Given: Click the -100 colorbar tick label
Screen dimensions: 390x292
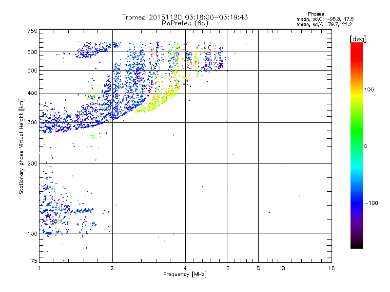Looking at the screenshot, I should tap(371, 203).
